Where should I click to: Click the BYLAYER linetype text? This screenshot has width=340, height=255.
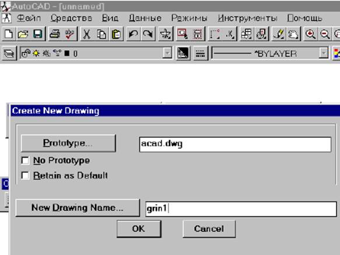(276, 54)
